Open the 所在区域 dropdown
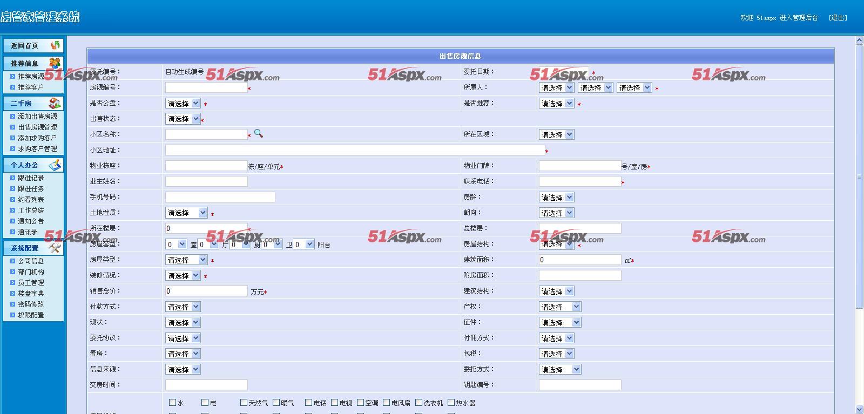 [557, 134]
